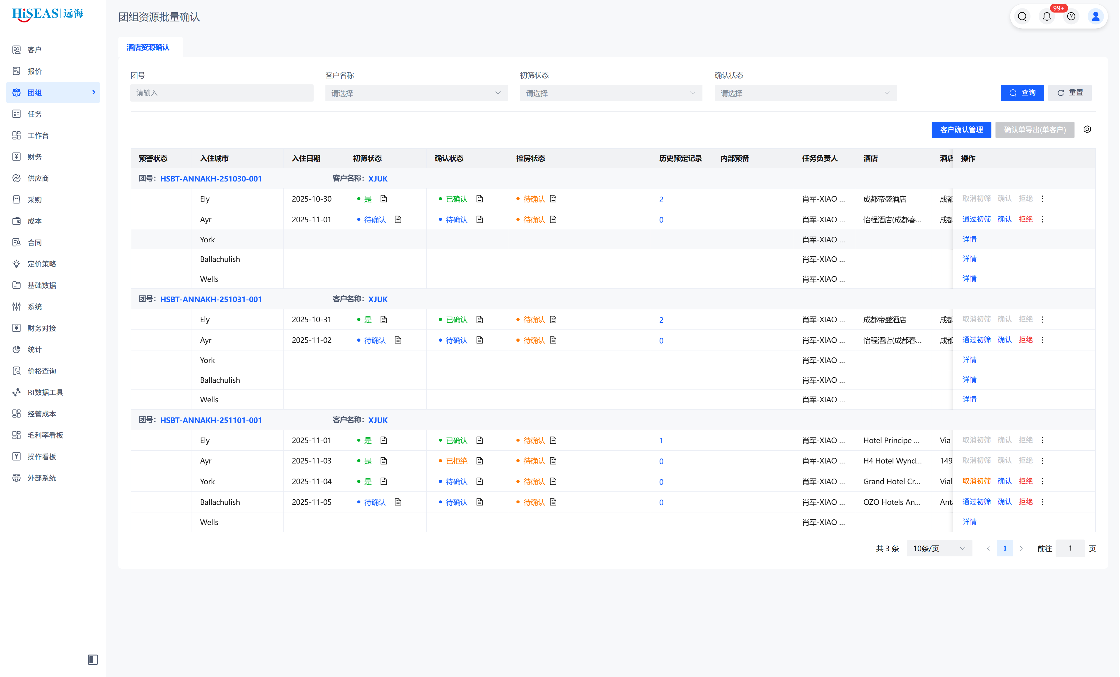Click the 团号 input field
This screenshot has height=677, width=1120.
[x=222, y=93]
